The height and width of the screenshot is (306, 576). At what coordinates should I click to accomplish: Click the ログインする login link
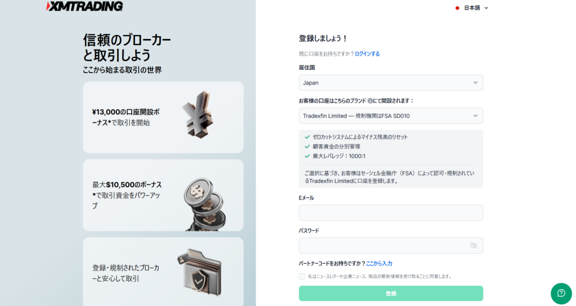click(367, 53)
